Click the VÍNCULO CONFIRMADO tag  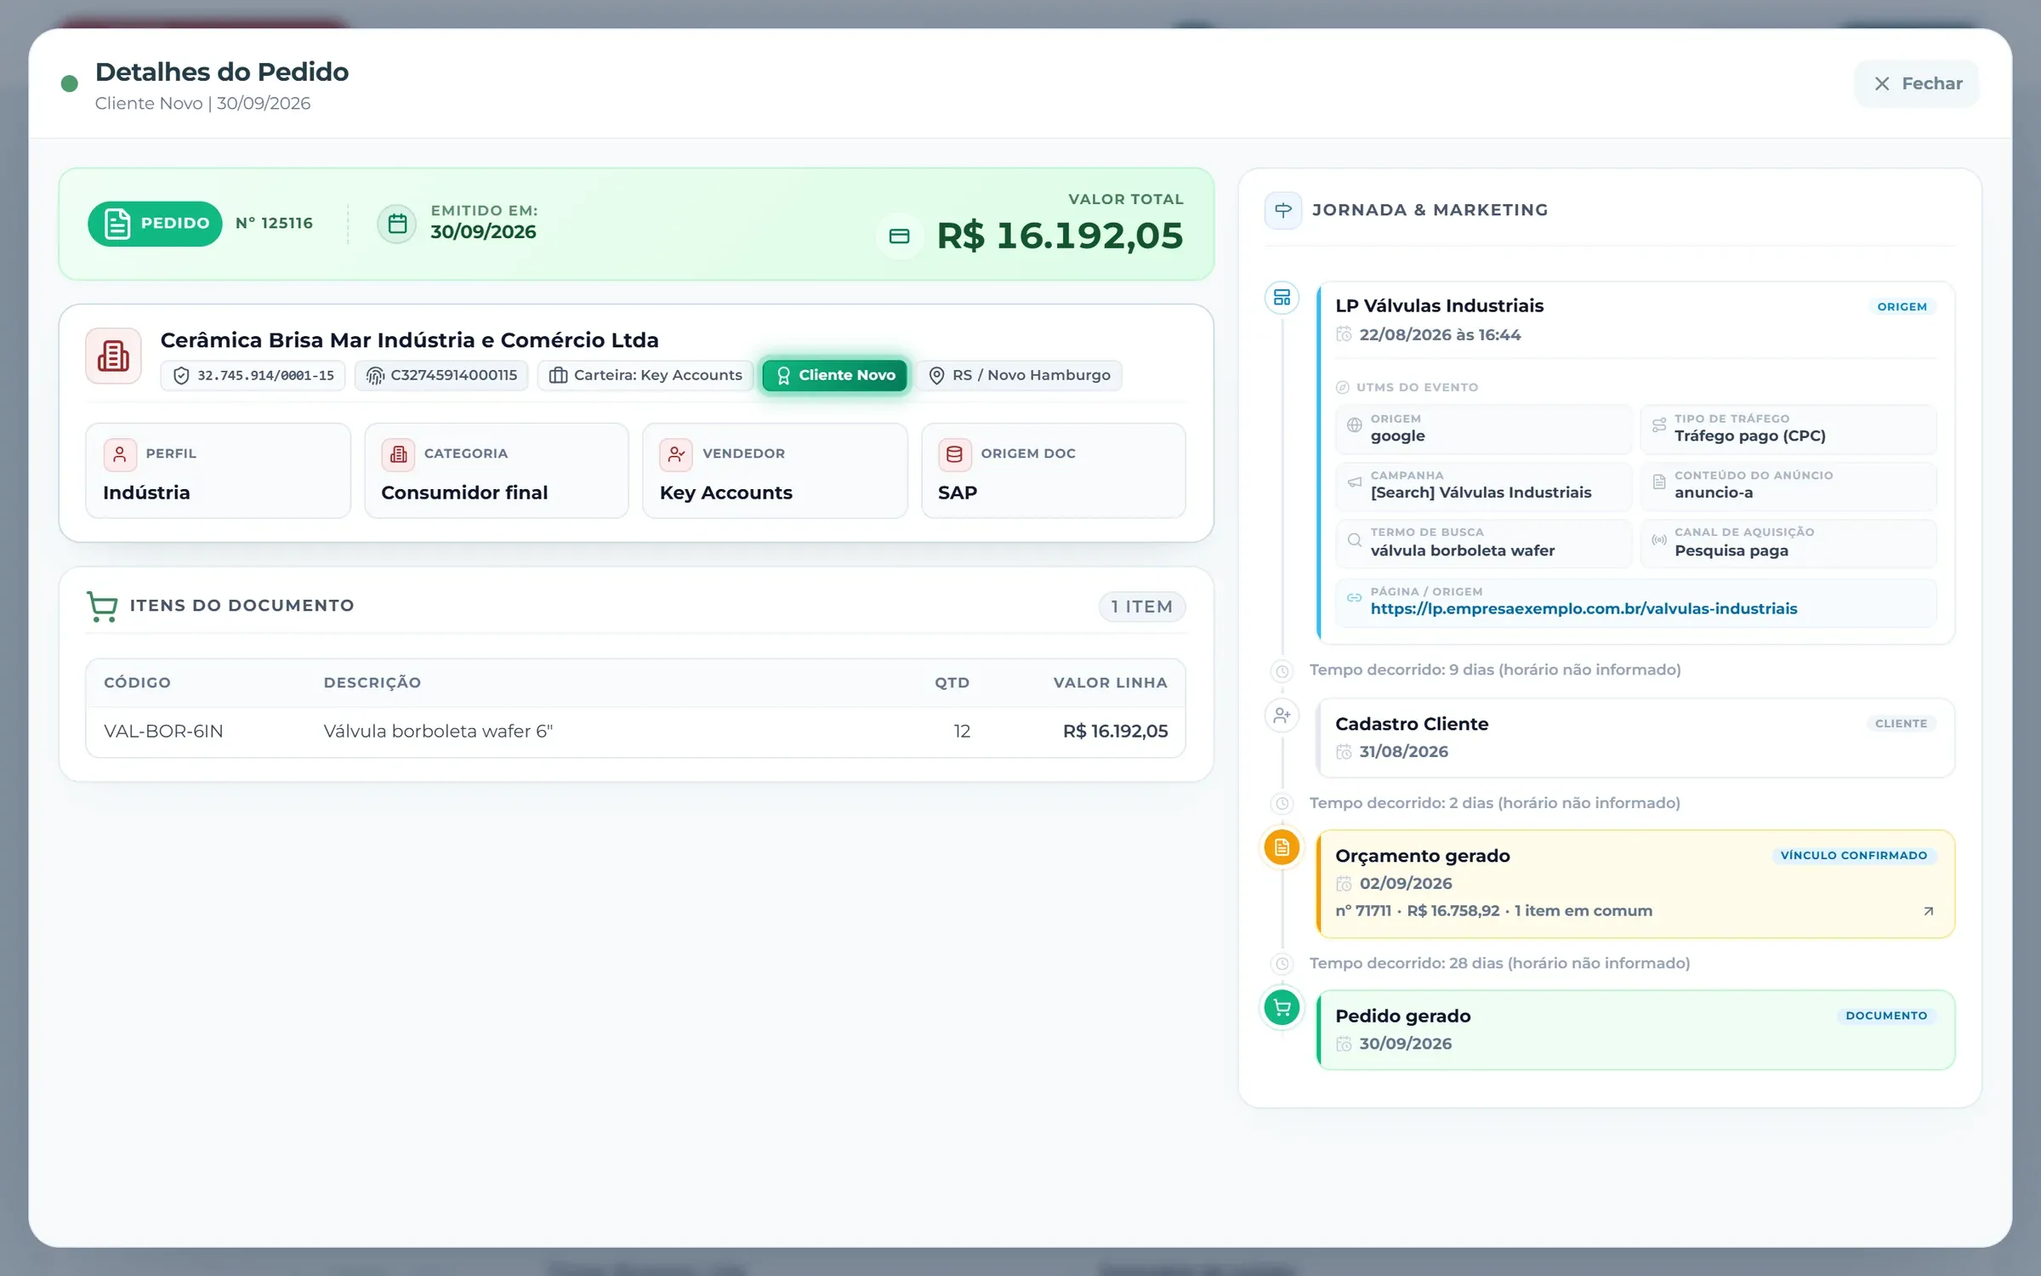tap(1854, 855)
